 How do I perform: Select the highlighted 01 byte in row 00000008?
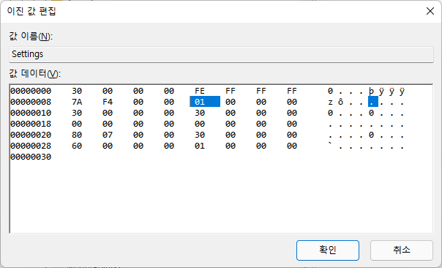[205, 102]
